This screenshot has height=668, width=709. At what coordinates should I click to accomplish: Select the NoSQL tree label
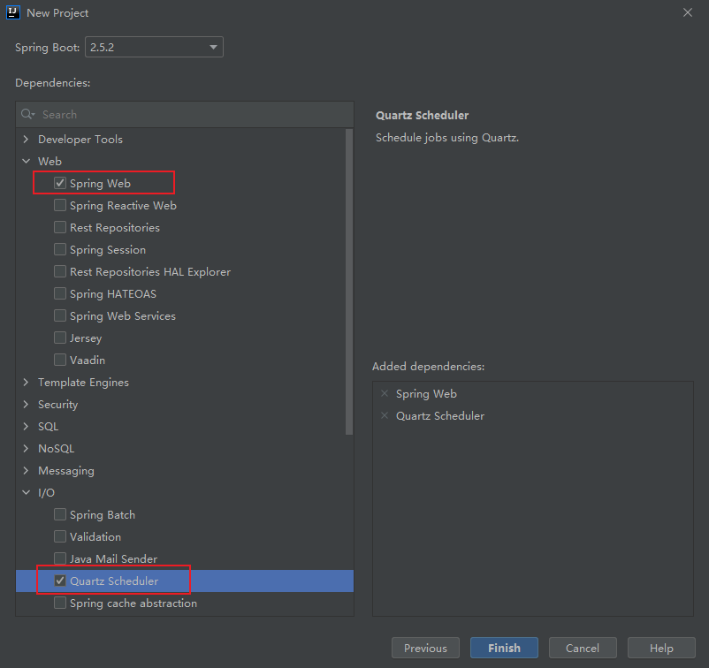(56, 448)
